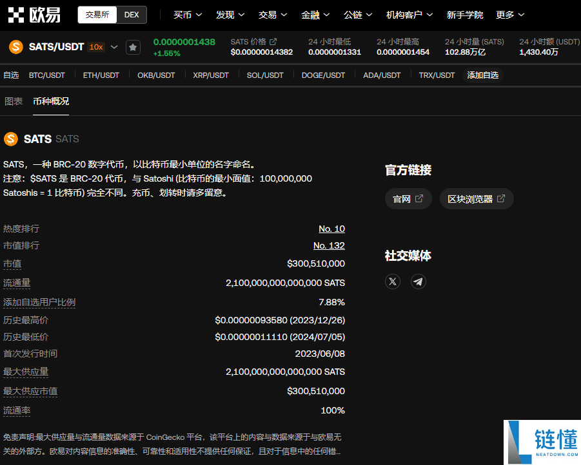
Task: Click the large SATS coin icon in overview
Action: click(x=11, y=139)
